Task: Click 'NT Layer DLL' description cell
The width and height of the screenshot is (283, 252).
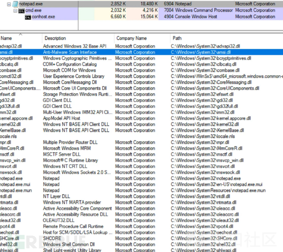Action: [56, 196]
